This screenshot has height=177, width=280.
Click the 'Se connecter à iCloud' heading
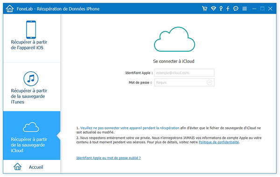coord(174,61)
